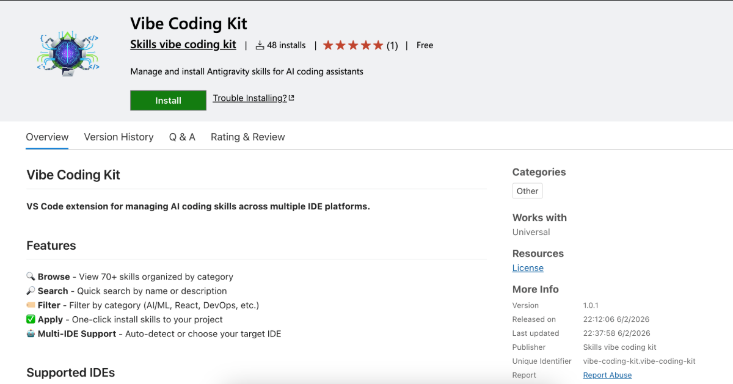Click the Features heading
The width and height of the screenshot is (733, 384).
click(51, 245)
